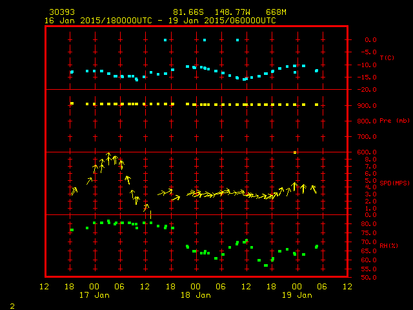Click the 80.0 humidity tick label
Viewport: 413px width, 310px height.
368,224
